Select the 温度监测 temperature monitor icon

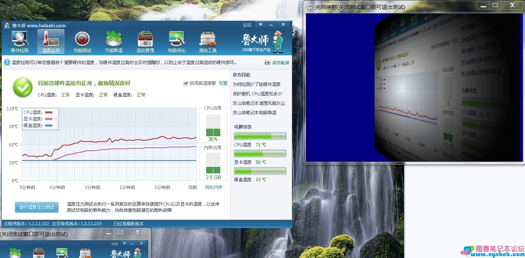[51, 42]
